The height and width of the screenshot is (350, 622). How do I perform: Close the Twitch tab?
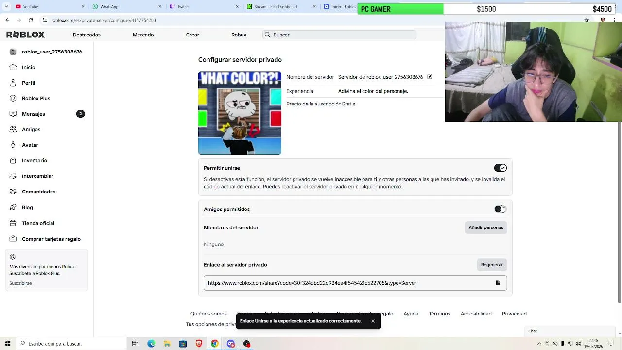tap(237, 7)
